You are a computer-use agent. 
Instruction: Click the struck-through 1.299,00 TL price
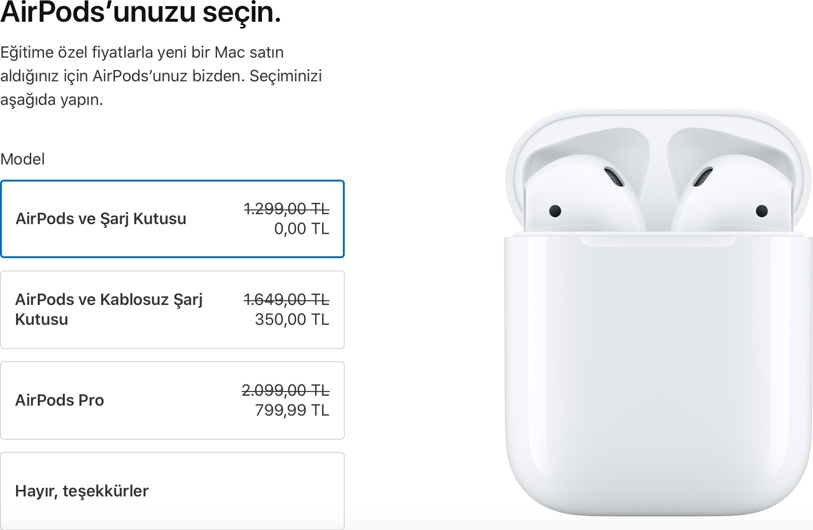[286, 209]
